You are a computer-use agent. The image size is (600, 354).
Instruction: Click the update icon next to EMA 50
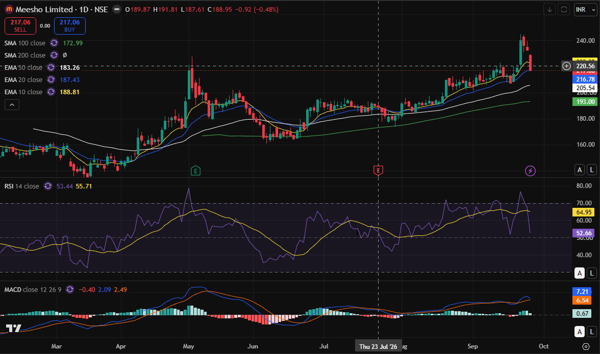[x=51, y=68]
